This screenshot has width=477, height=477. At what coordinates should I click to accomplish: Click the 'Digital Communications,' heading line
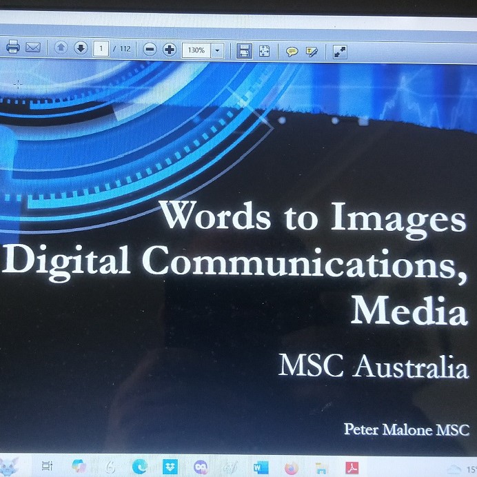coord(234,263)
